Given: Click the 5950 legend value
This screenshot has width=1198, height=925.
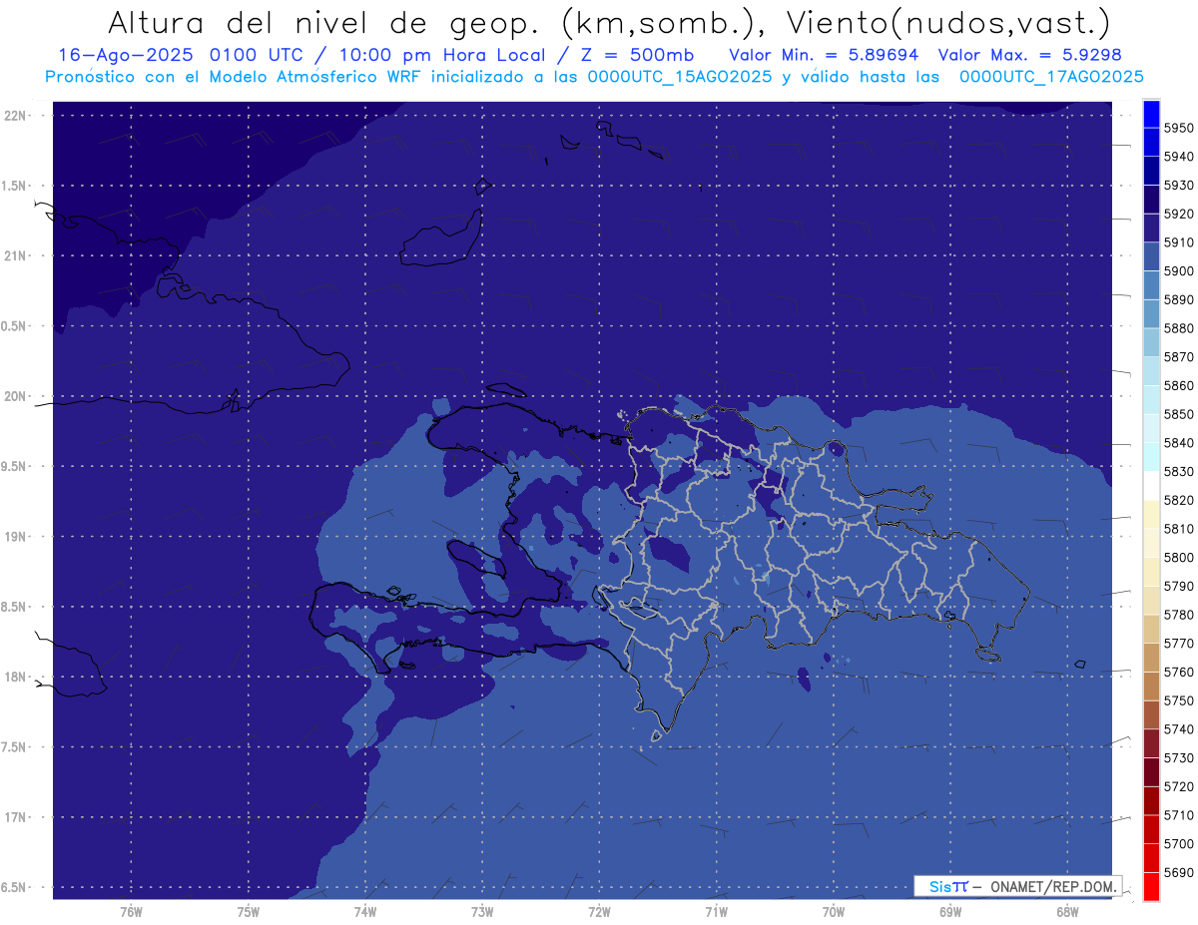Looking at the screenshot, I should point(1179,128).
